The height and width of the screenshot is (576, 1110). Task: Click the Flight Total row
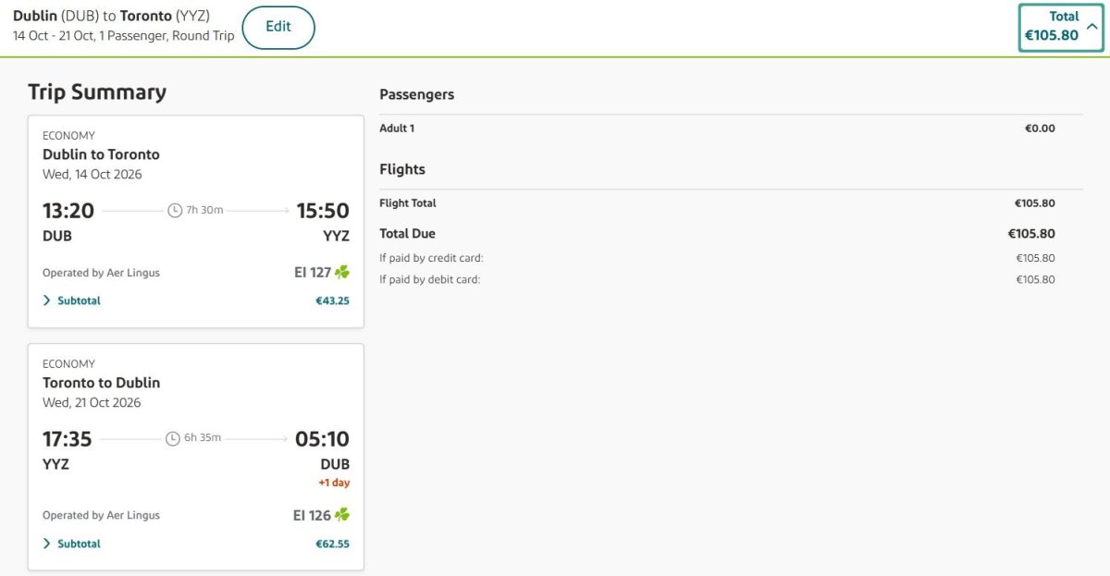point(717,203)
